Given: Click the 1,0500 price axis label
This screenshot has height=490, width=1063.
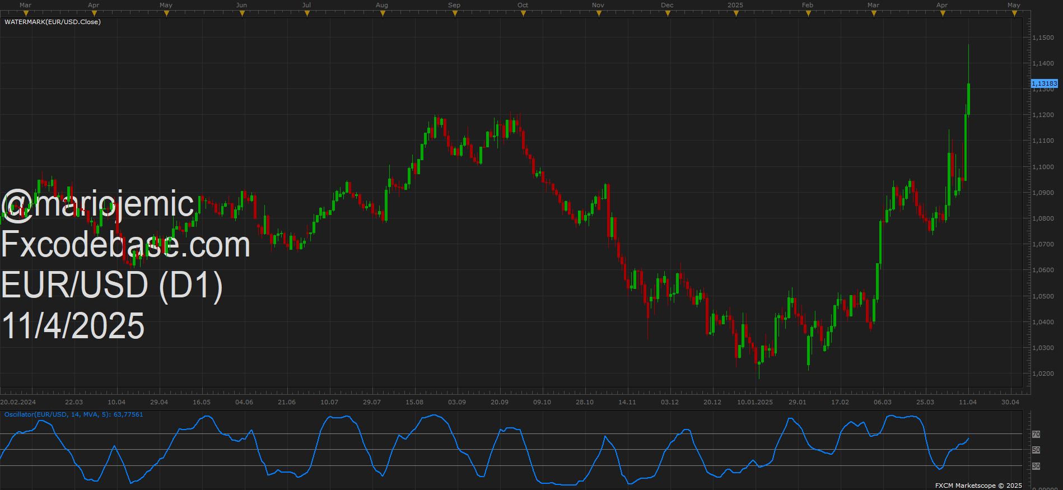Looking at the screenshot, I should coord(1043,296).
